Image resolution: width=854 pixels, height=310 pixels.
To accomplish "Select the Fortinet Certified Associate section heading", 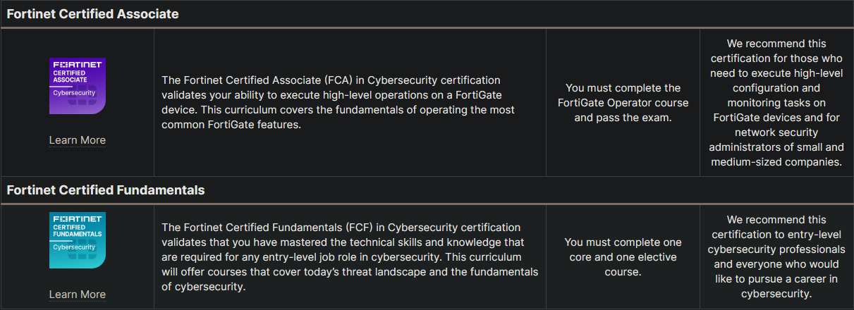I will [x=92, y=14].
